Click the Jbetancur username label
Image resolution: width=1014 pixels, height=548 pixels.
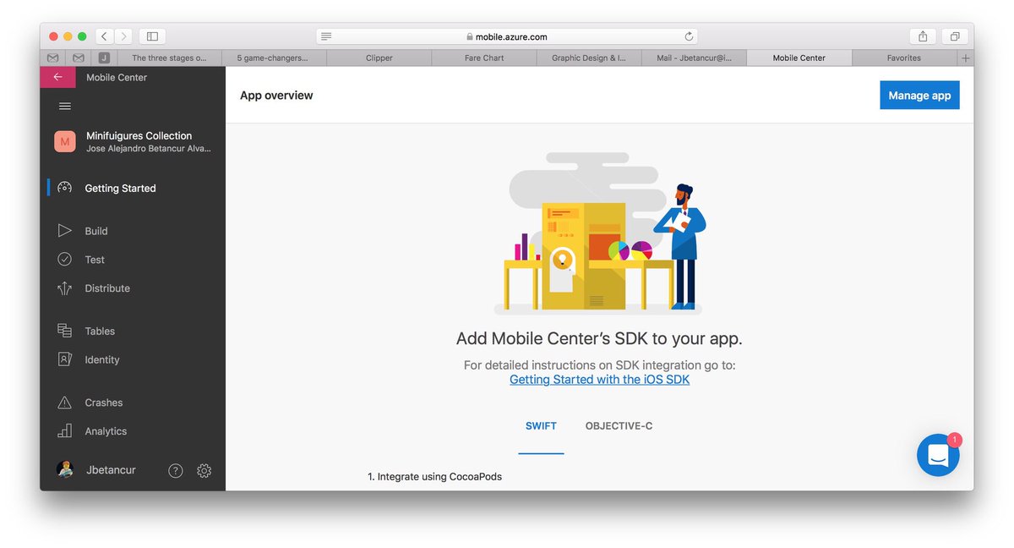[x=111, y=470]
